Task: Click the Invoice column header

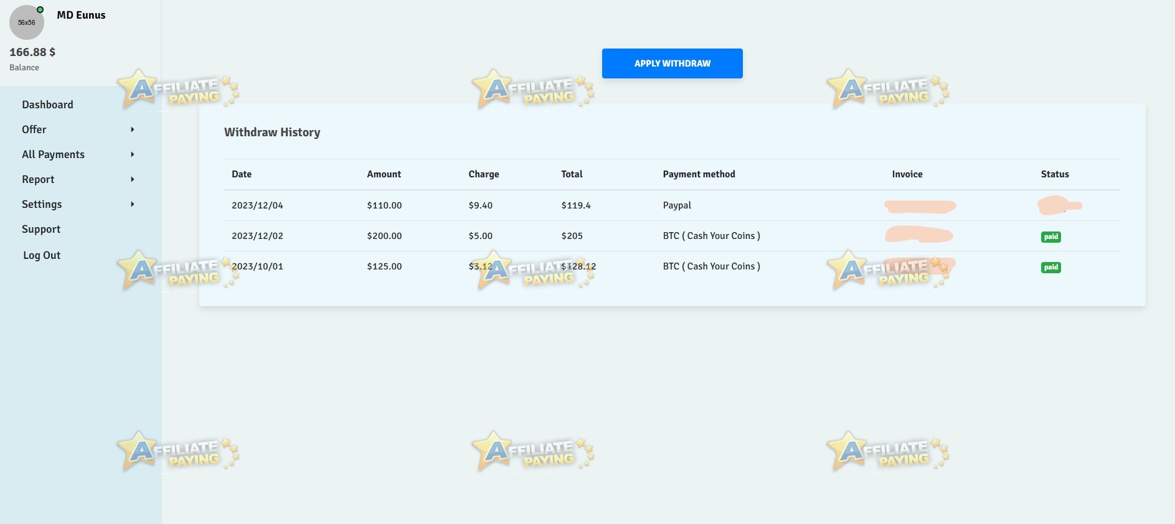Action: (x=907, y=174)
